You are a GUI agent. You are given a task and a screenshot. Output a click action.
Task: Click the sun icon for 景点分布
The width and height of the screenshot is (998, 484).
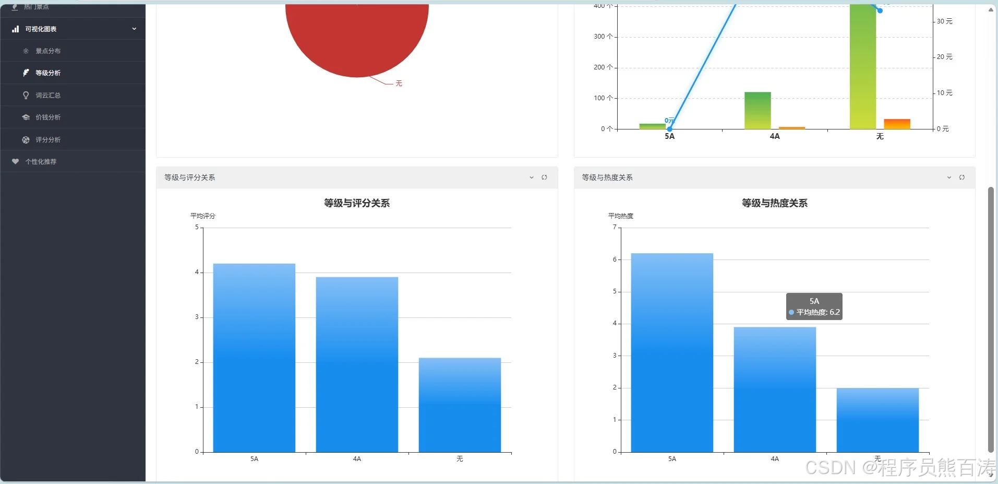click(x=26, y=51)
